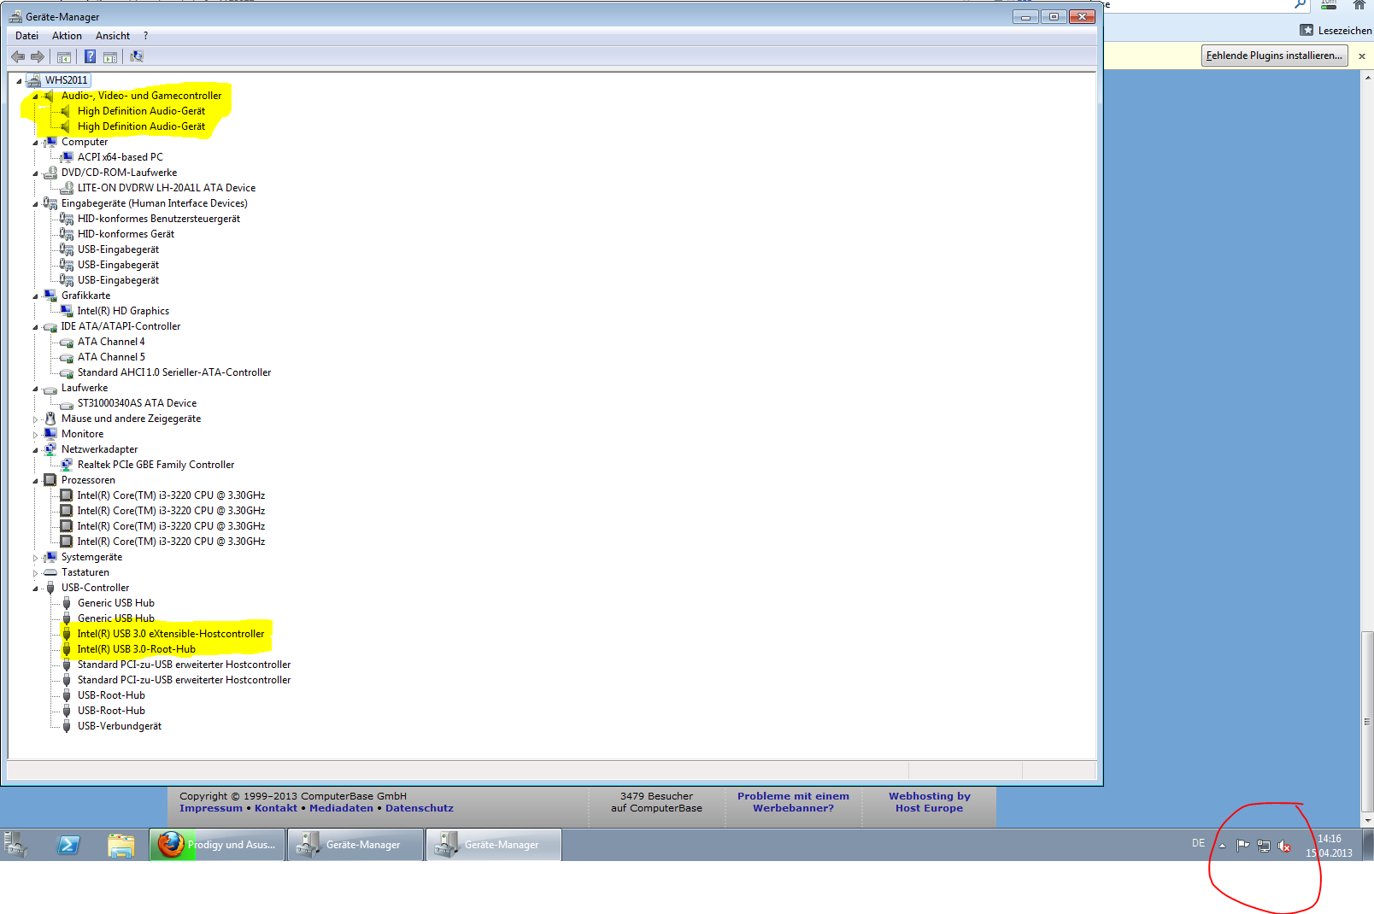Open Webhosting by Host Europe link
Image resolution: width=1374 pixels, height=914 pixels.
929,802
